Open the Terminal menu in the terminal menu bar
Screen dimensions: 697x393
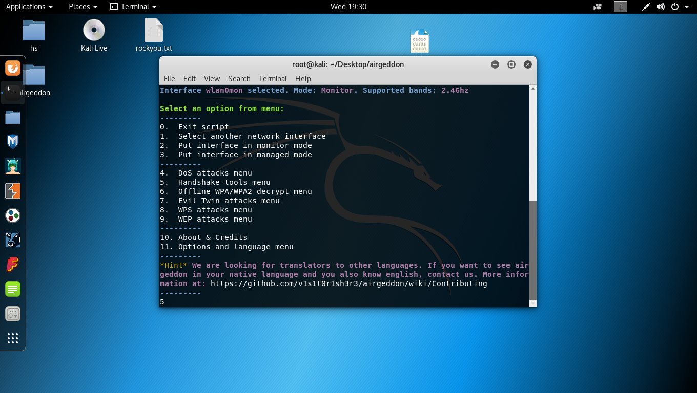click(x=273, y=78)
